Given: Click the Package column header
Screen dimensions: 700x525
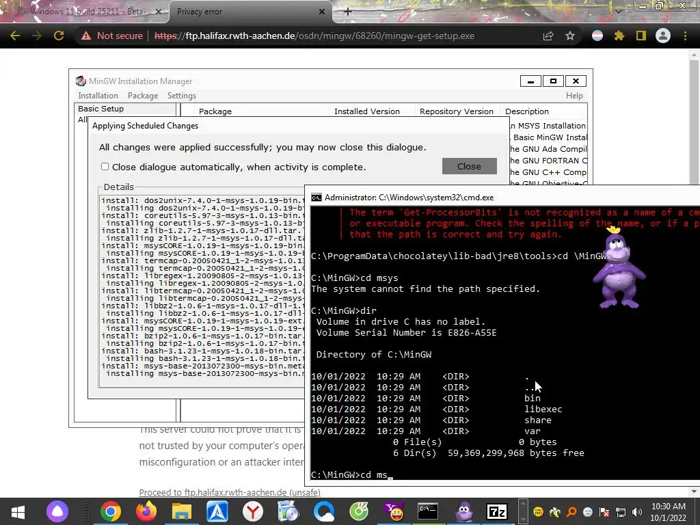Looking at the screenshot, I should (x=262, y=111).
